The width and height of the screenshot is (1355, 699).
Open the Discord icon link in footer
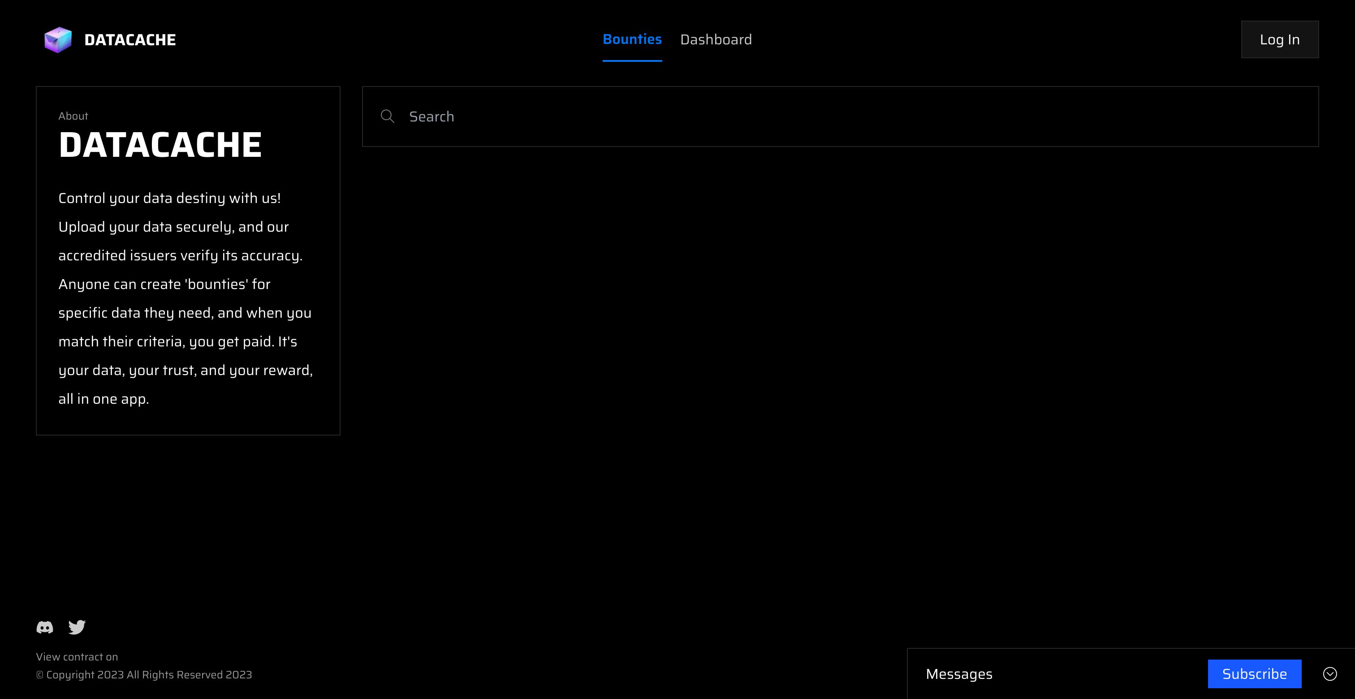[x=45, y=627]
